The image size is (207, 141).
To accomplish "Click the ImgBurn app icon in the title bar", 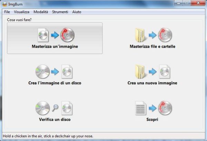I will click(x=5, y=4).
